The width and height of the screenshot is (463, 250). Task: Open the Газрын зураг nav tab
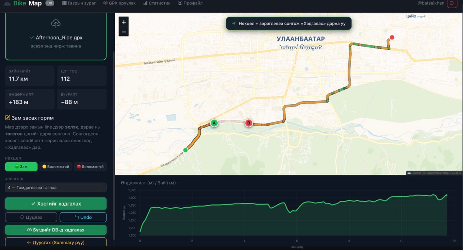pyautogui.click(x=79, y=3)
